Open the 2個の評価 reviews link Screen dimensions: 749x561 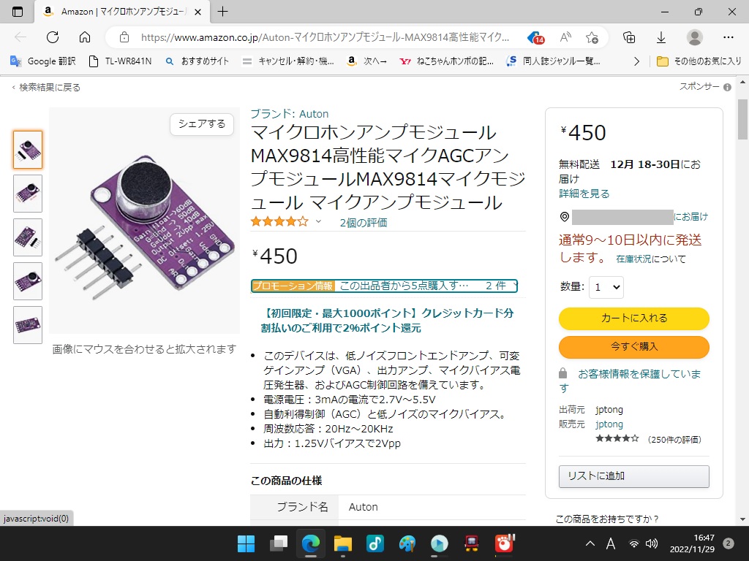pos(364,223)
